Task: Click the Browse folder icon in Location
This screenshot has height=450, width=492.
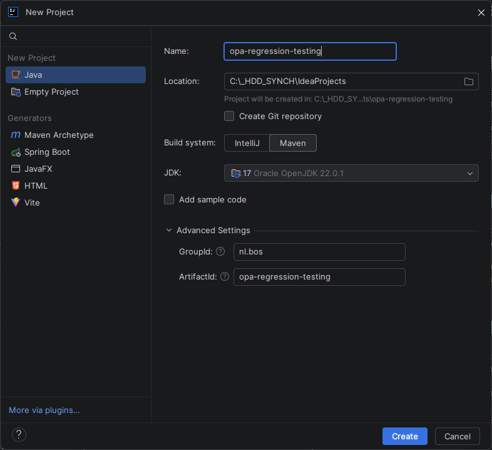Action: (x=468, y=81)
